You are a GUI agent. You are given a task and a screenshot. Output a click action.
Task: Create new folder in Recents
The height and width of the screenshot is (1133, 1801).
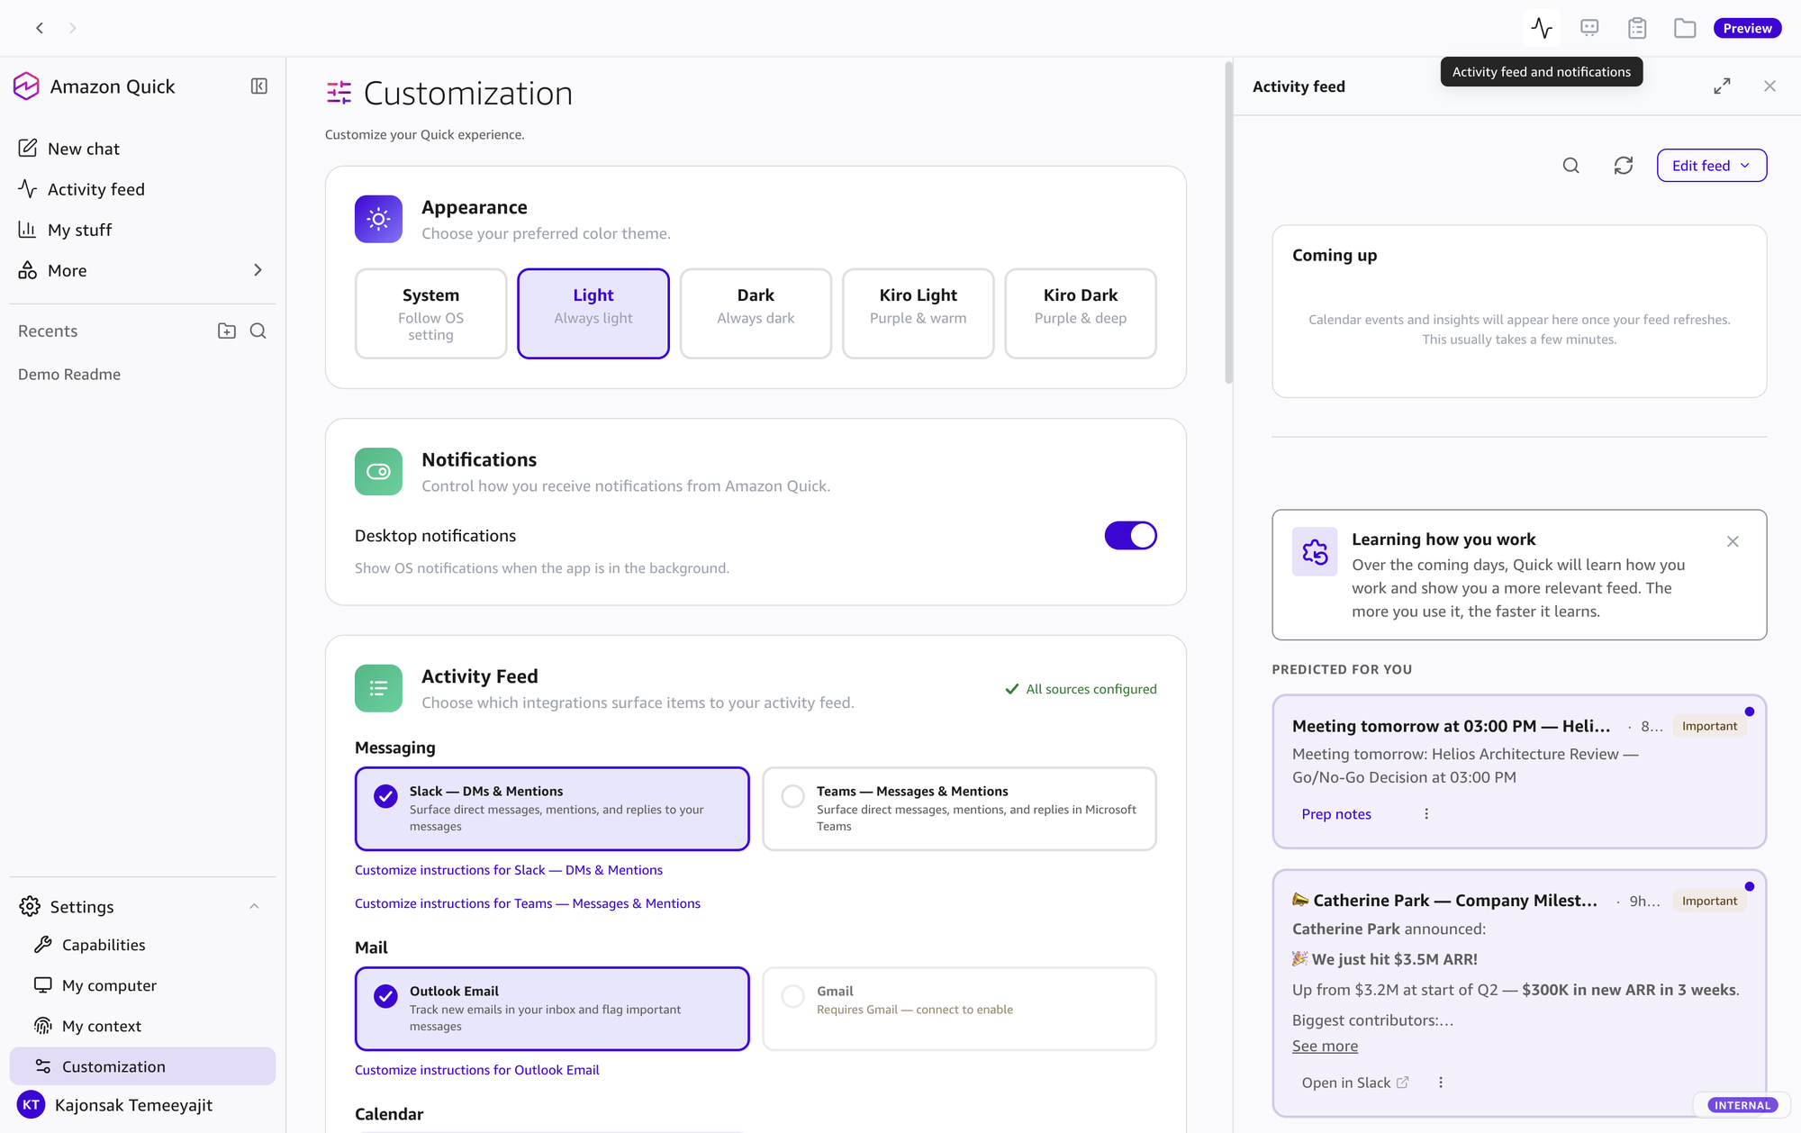pyautogui.click(x=227, y=331)
